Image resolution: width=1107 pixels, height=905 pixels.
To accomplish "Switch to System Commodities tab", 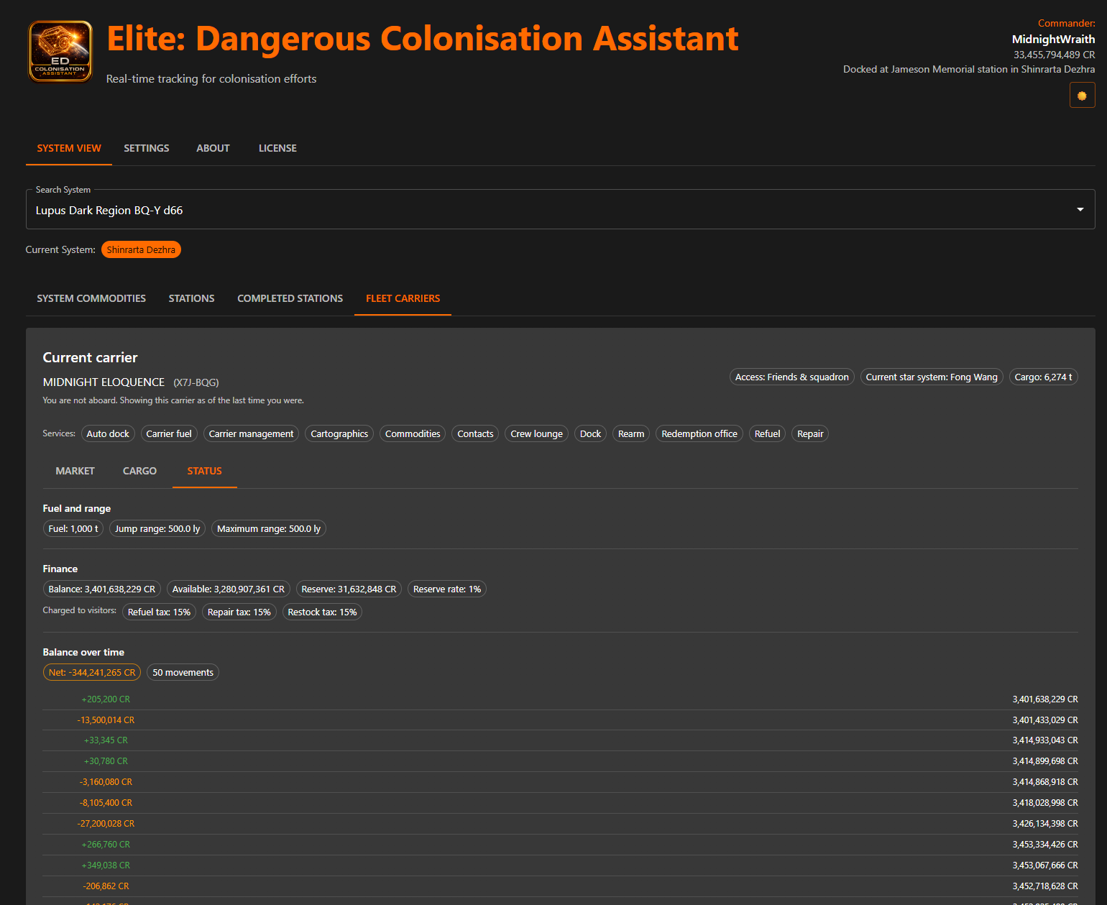I will click(x=91, y=298).
